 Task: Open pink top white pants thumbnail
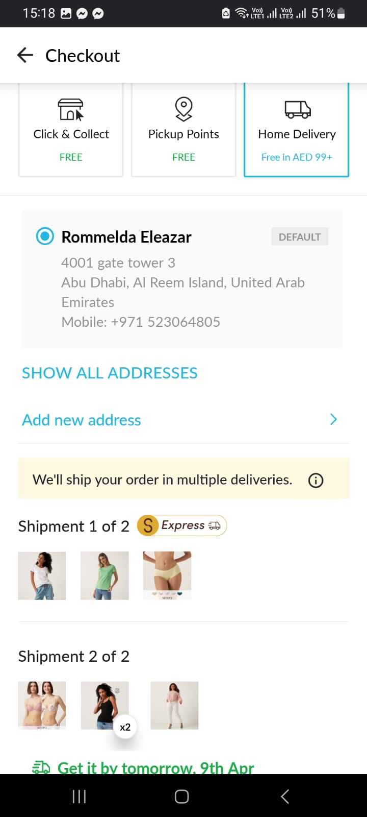coord(174,705)
